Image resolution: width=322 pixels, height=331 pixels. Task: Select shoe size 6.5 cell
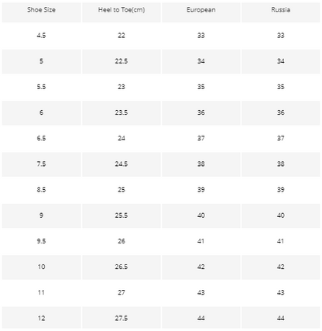tap(41, 138)
